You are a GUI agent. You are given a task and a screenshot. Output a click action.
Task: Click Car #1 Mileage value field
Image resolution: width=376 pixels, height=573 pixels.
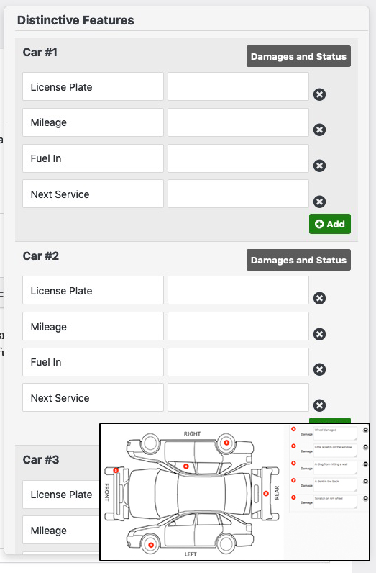tap(239, 122)
